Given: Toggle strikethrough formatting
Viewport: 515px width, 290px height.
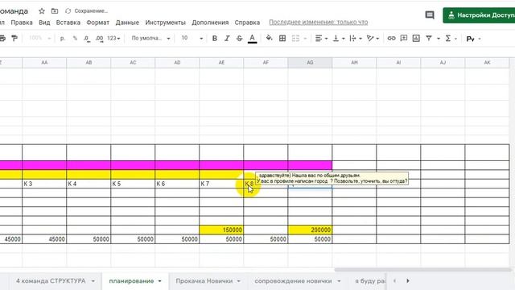Looking at the screenshot, I should [240, 39].
